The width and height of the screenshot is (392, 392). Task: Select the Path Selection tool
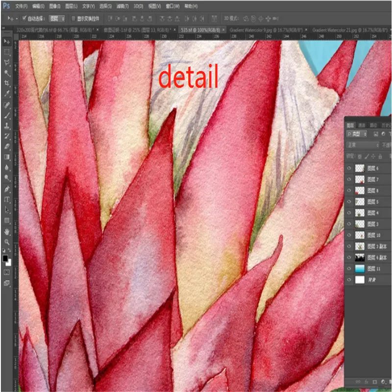[7, 210]
